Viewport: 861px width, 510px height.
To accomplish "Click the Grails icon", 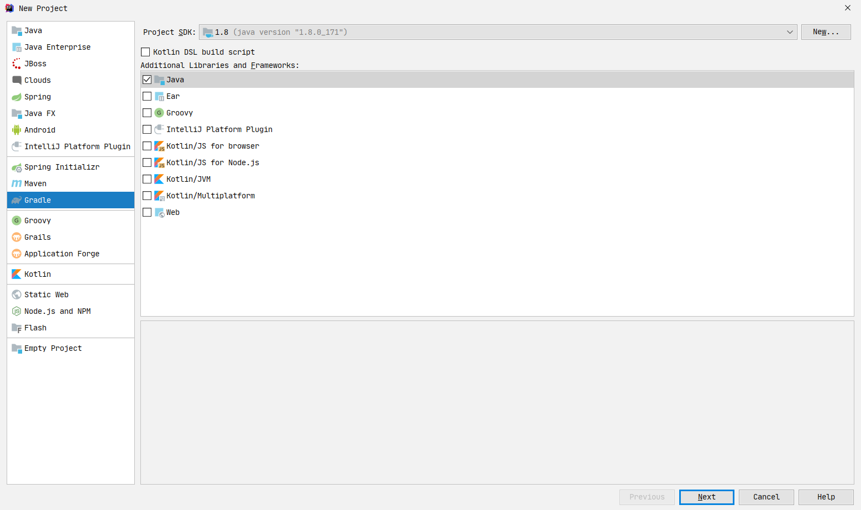I will pos(17,237).
